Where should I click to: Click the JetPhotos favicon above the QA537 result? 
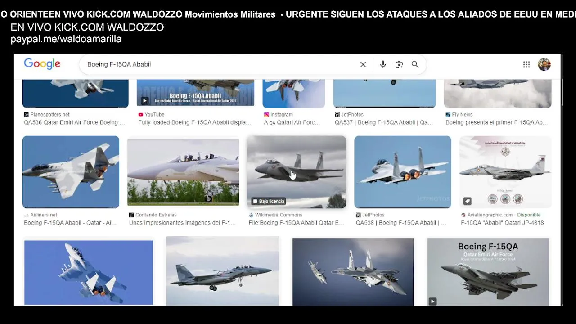[x=337, y=115]
